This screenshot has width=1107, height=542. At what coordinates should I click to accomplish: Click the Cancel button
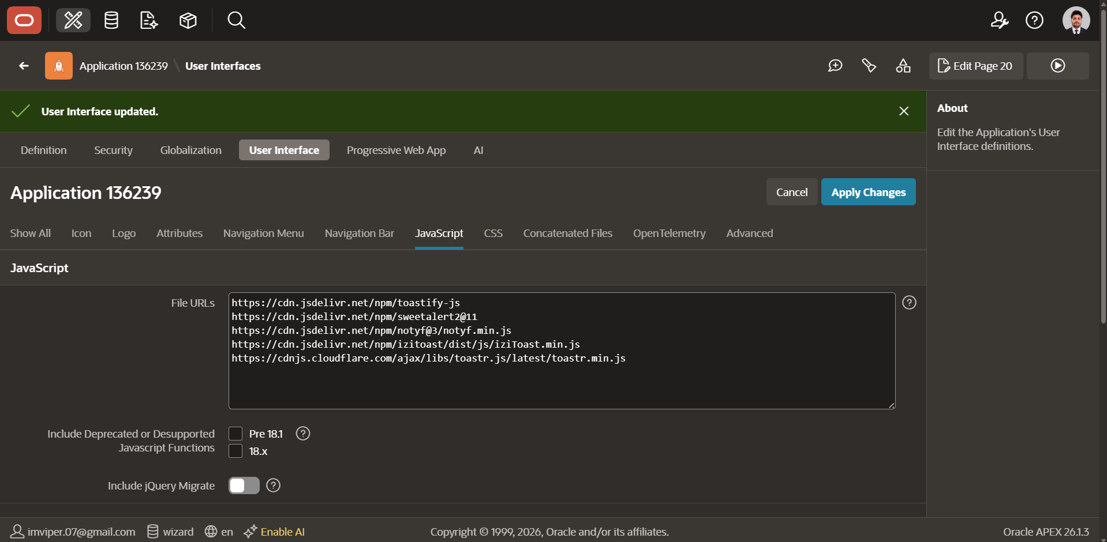[792, 192]
